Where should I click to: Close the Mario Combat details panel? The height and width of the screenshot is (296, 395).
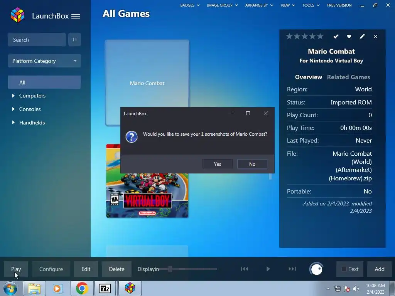376,37
